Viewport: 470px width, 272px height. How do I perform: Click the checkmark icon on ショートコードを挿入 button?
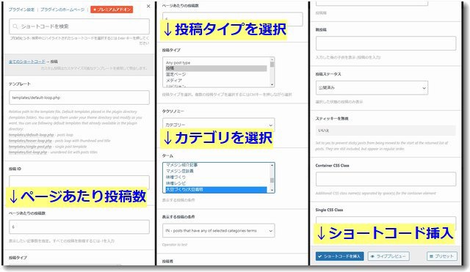coord(320,257)
